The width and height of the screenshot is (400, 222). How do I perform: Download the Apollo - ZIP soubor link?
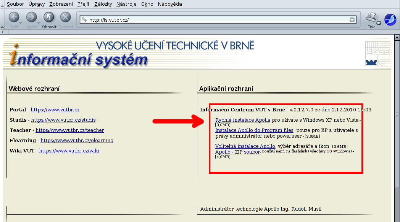click(237, 152)
